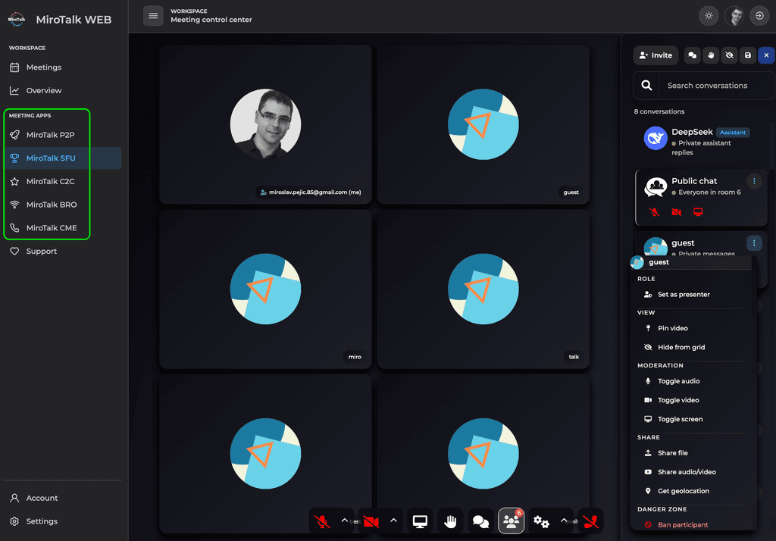Toggle participants panel button with badge 6

point(512,521)
